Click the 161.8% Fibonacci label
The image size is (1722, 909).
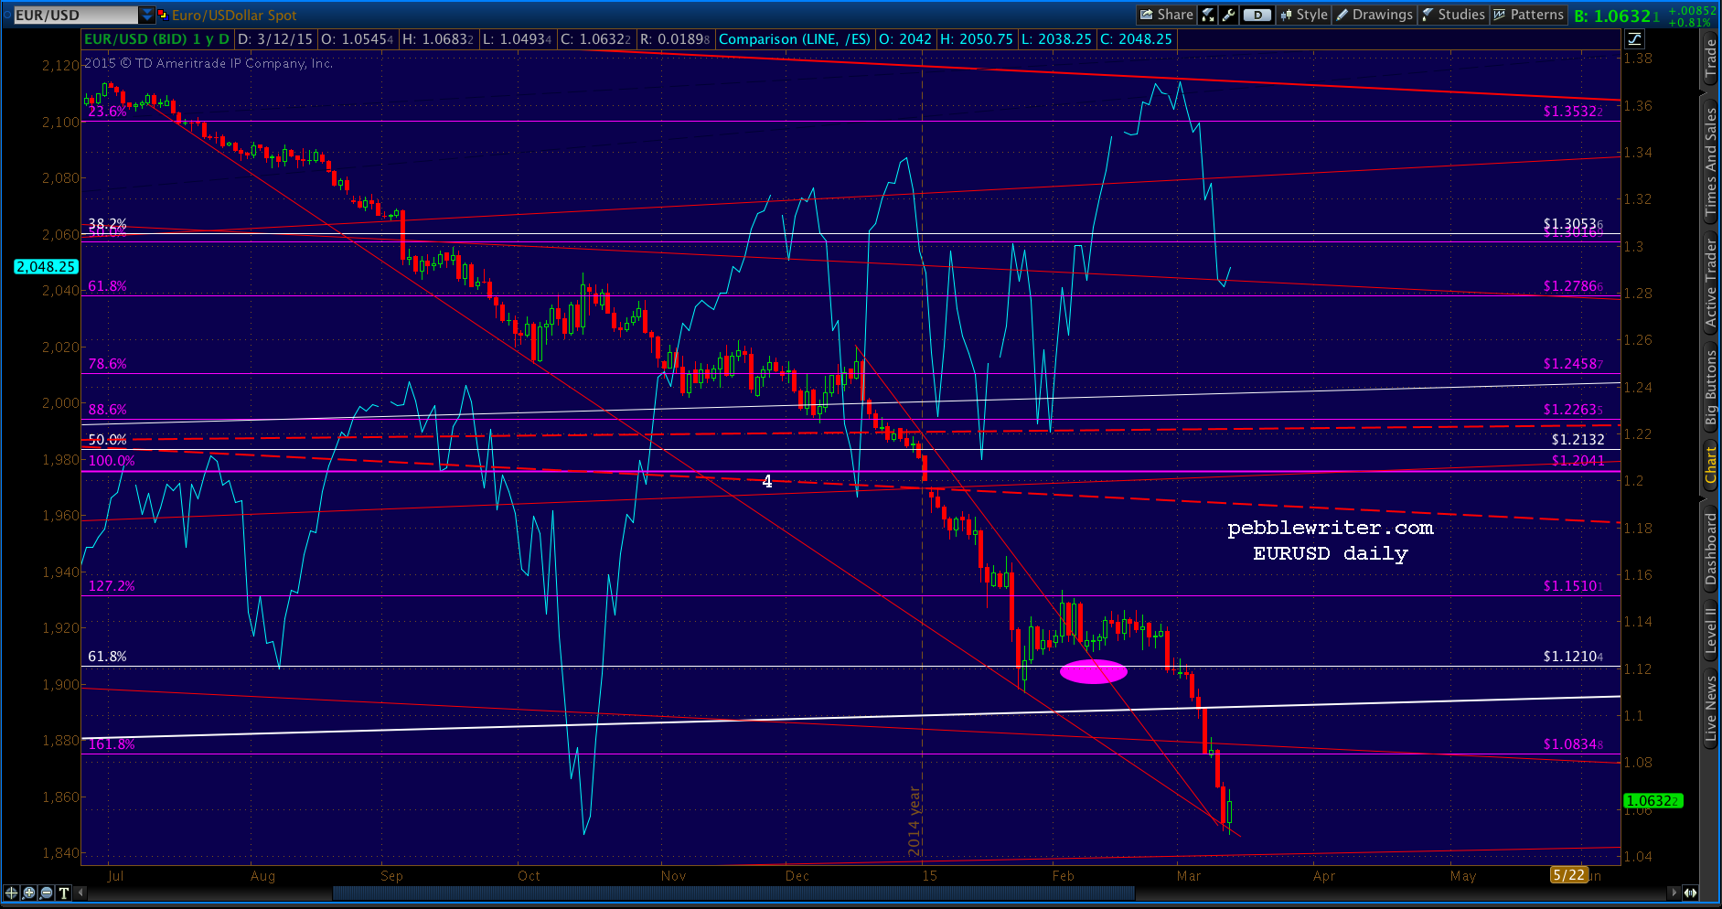[x=112, y=744]
